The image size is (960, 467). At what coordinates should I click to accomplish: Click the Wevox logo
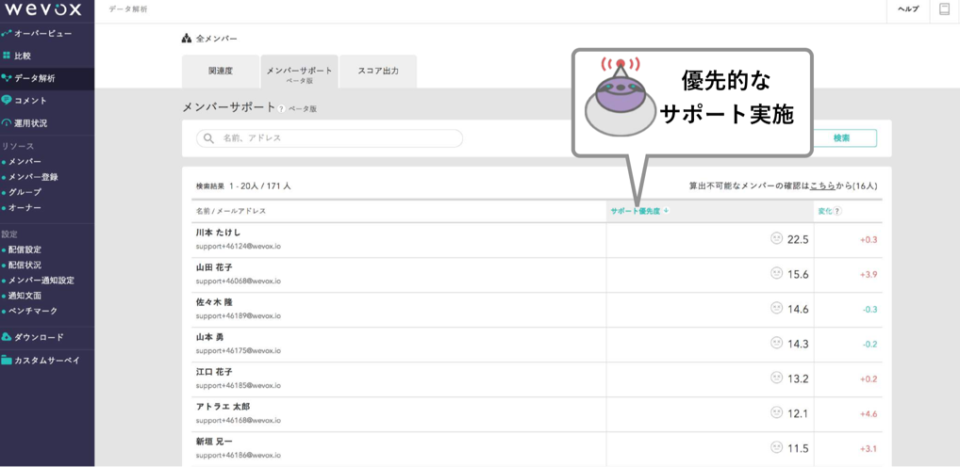pyautogui.click(x=43, y=9)
